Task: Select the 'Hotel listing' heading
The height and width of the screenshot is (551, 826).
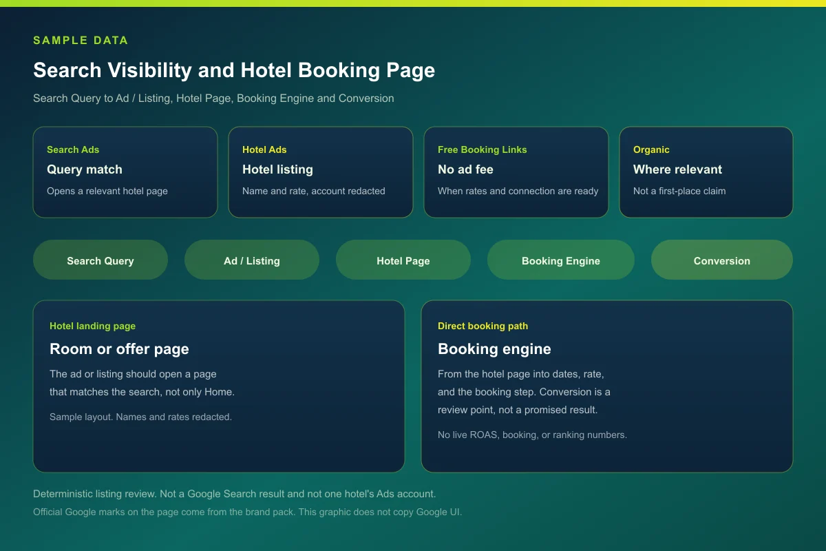Action: (x=277, y=169)
